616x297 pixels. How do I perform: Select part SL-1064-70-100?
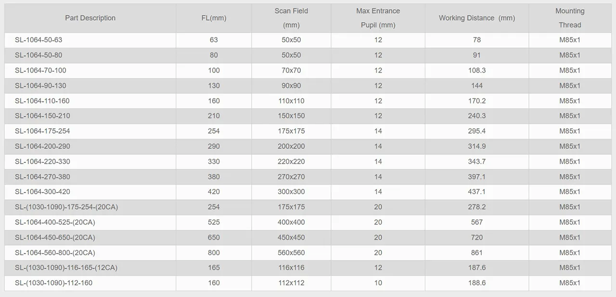tap(40, 70)
